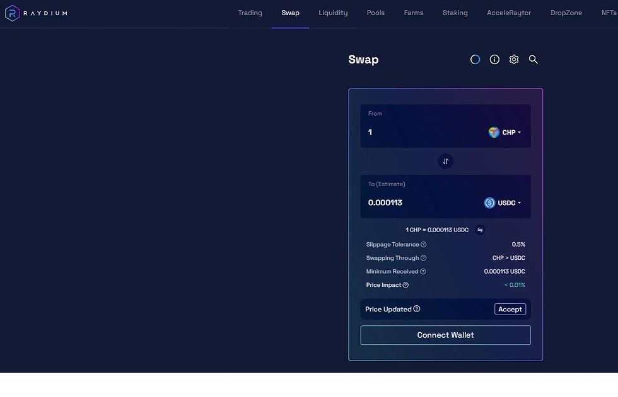
Task: Click the CHP token icon
Action: (494, 133)
